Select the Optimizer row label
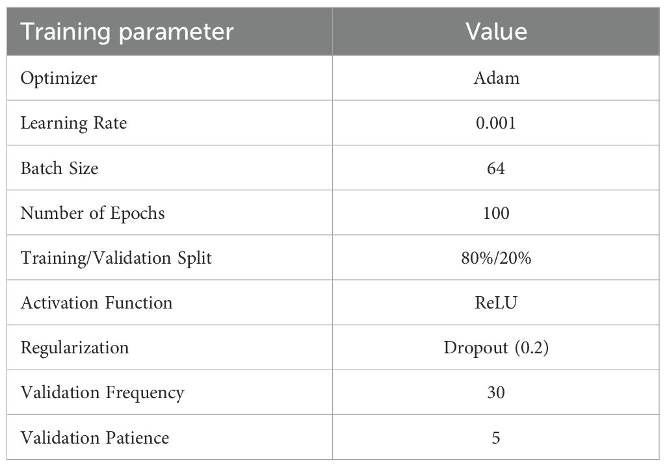This screenshot has width=667, height=467. [x=59, y=79]
